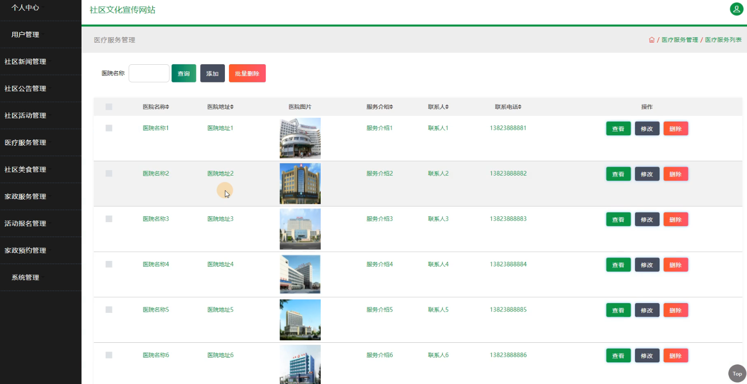Expand 家政服务管理 sidebar menu

point(40,197)
